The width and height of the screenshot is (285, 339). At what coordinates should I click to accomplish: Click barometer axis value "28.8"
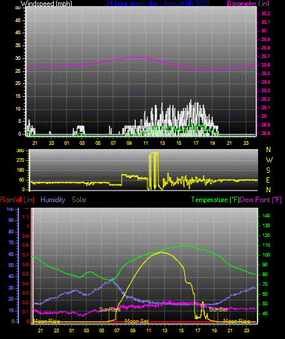(265, 133)
